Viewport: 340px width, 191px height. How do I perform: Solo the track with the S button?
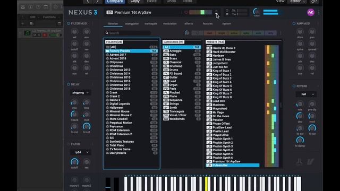coord(39,35)
